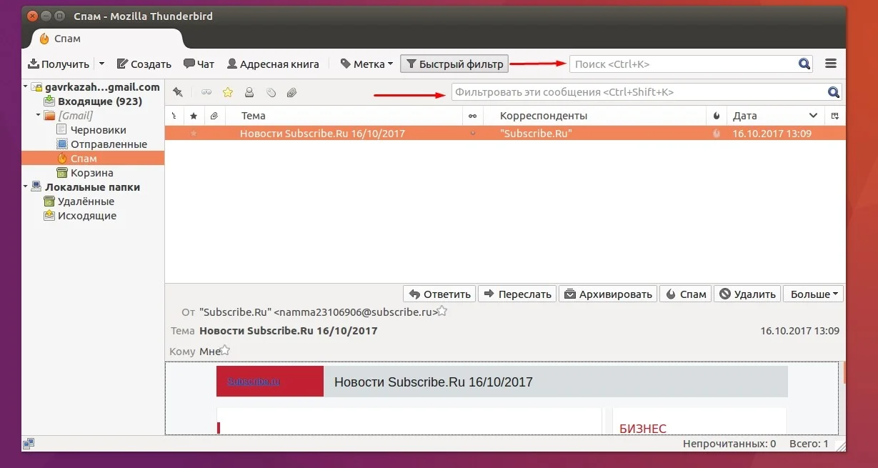
Task: Click the Получить (get mail) button
Action: coord(59,64)
